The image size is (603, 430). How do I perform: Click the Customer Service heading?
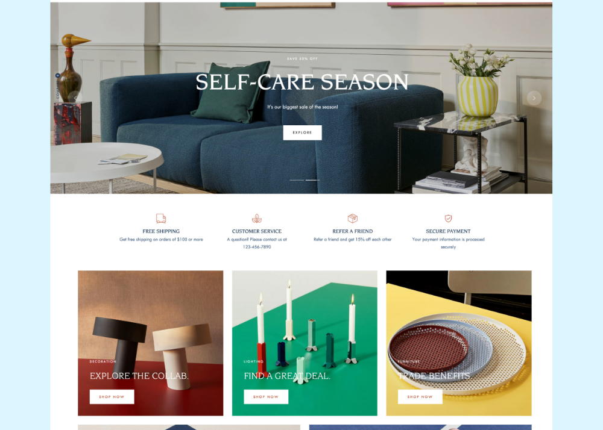coord(256,231)
